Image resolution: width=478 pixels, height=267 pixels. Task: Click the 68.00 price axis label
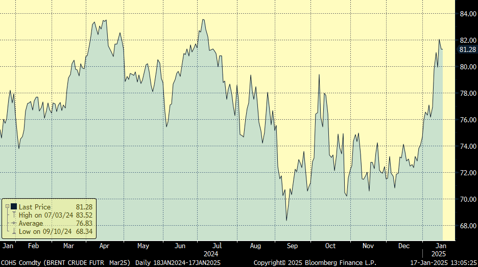point(467,226)
